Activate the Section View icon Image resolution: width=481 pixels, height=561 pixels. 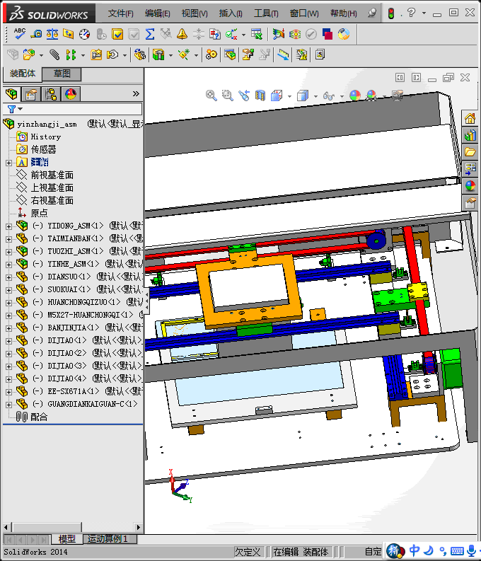[x=260, y=96]
